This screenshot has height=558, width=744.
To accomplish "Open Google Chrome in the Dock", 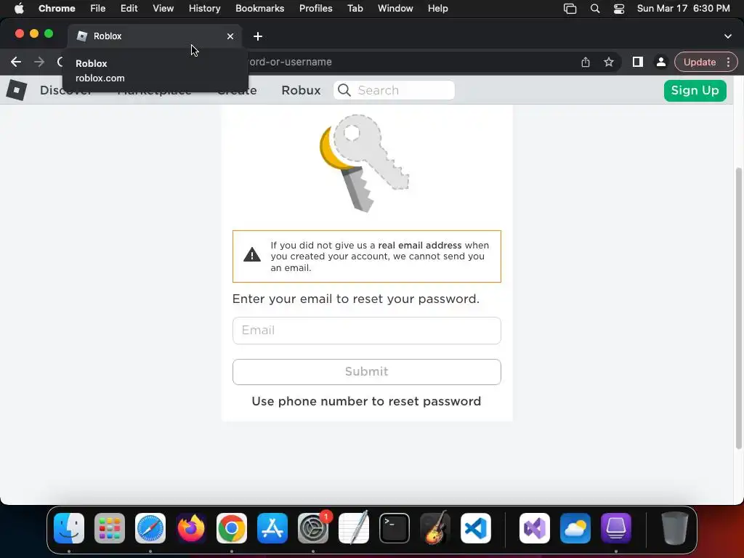I will pos(232,528).
